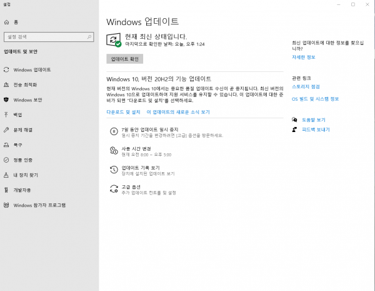The image size is (375, 291).
Task: Open the 스토리지 점검 link
Action: pos(306,87)
